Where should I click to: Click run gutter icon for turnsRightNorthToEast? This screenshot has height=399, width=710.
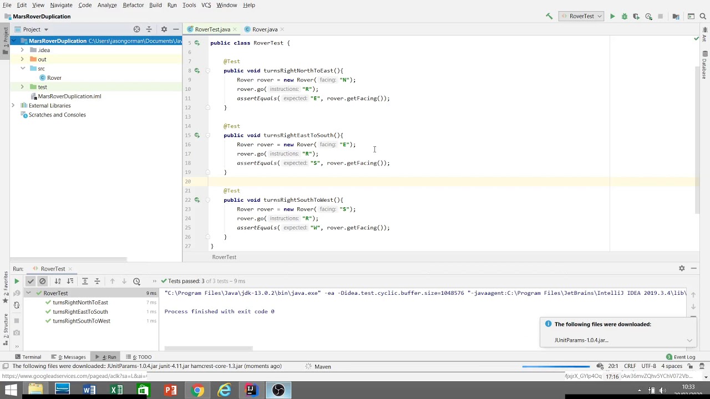click(197, 70)
